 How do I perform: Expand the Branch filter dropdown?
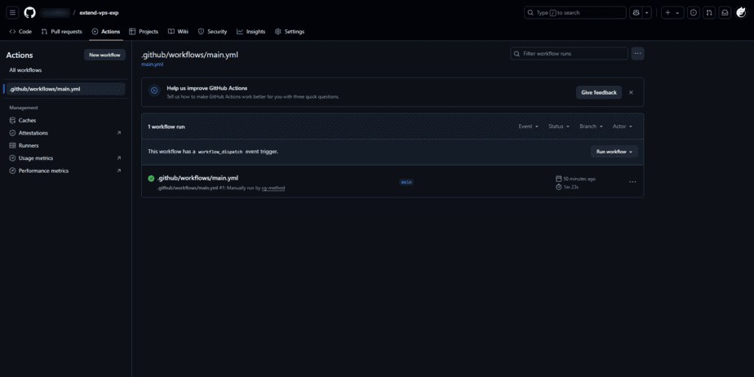tap(591, 126)
